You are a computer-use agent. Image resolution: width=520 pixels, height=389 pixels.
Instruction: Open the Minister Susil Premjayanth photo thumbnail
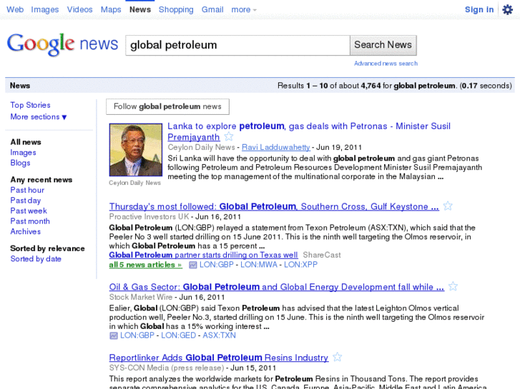click(x=136, y=150)
